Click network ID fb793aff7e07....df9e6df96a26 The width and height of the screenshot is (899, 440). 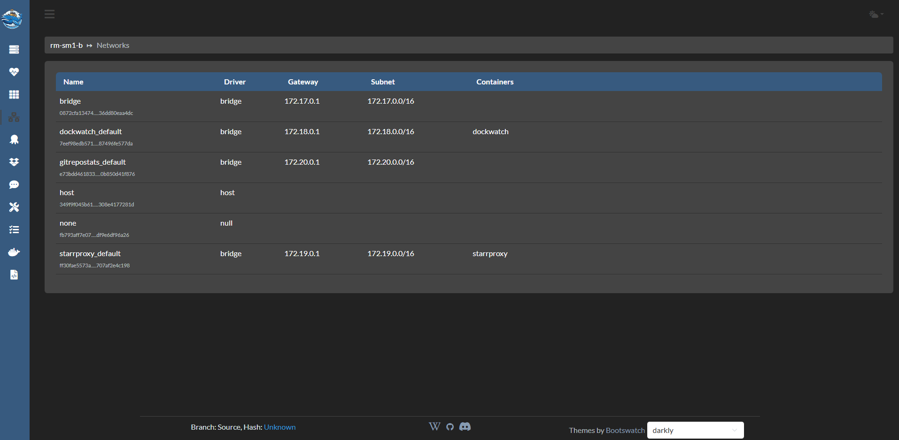click(94, 235)
